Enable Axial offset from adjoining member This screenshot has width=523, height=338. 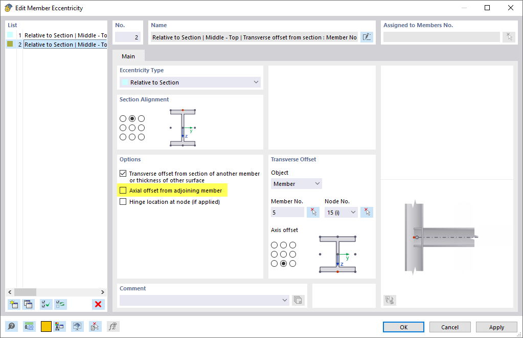click(x=123, y=191)
